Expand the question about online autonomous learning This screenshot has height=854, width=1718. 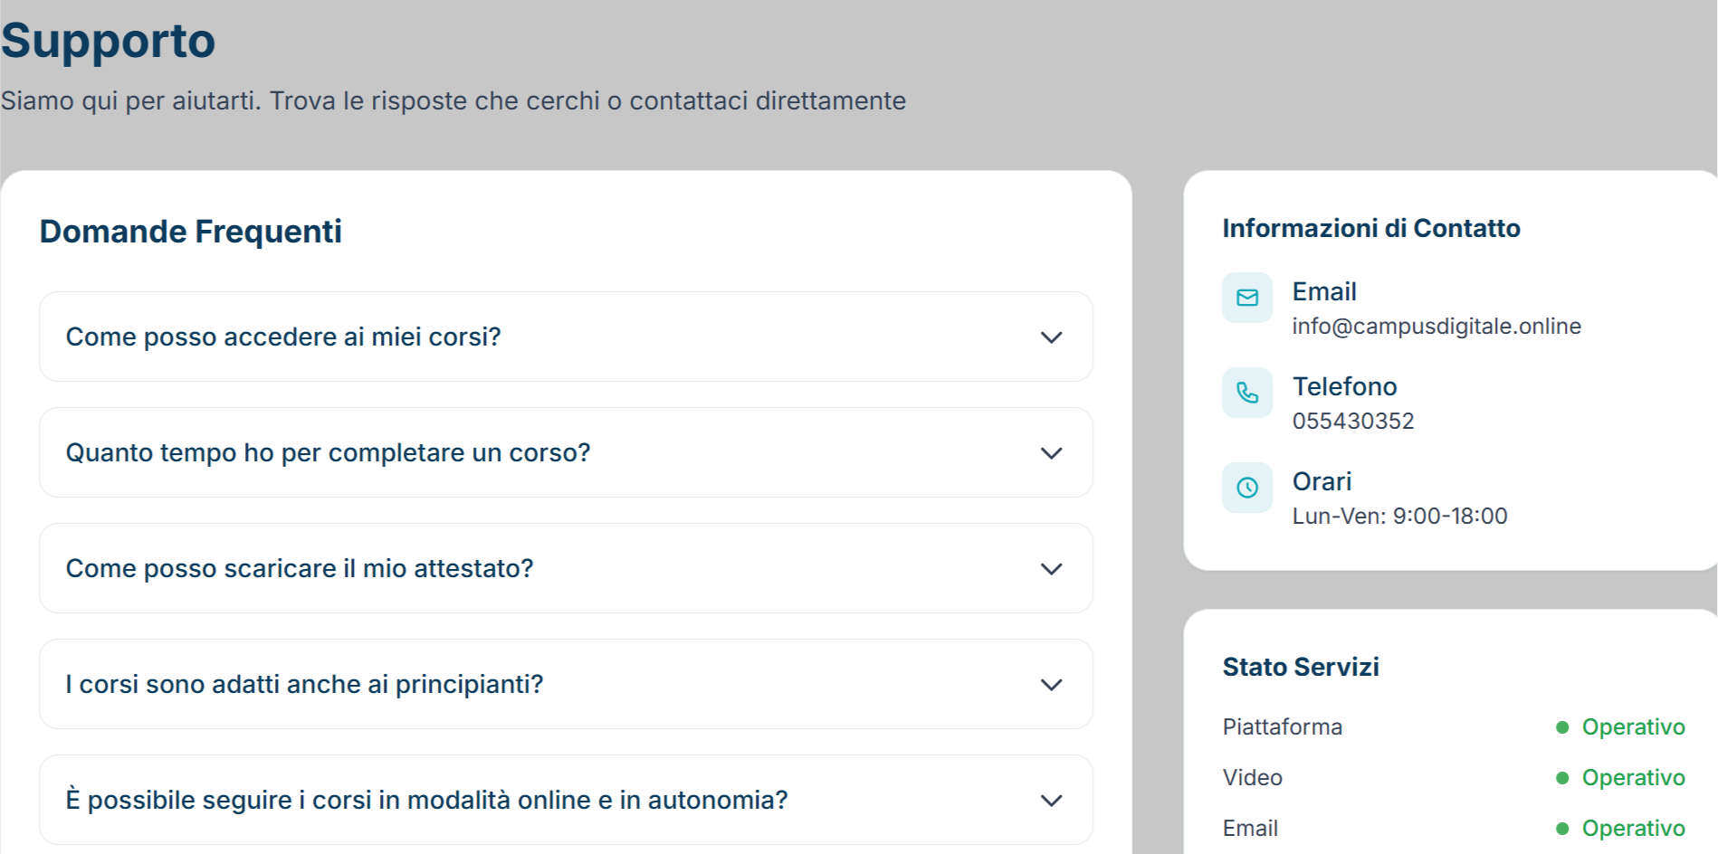[x=566, y=800]
